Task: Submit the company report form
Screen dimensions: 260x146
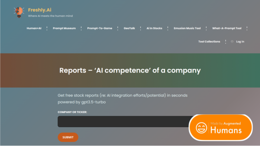Action: [x=68, y=137]
